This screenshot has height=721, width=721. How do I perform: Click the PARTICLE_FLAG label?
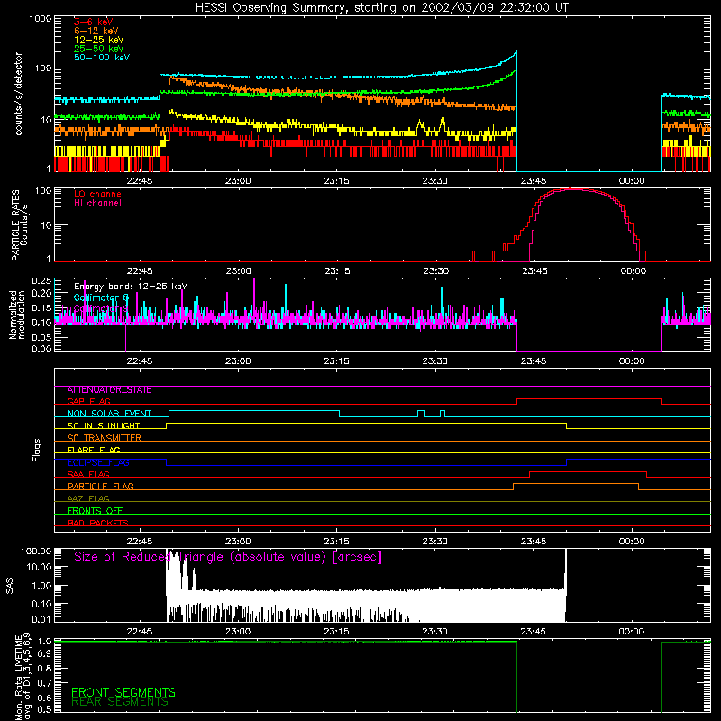pyautogui.click(x=101, y=487)
